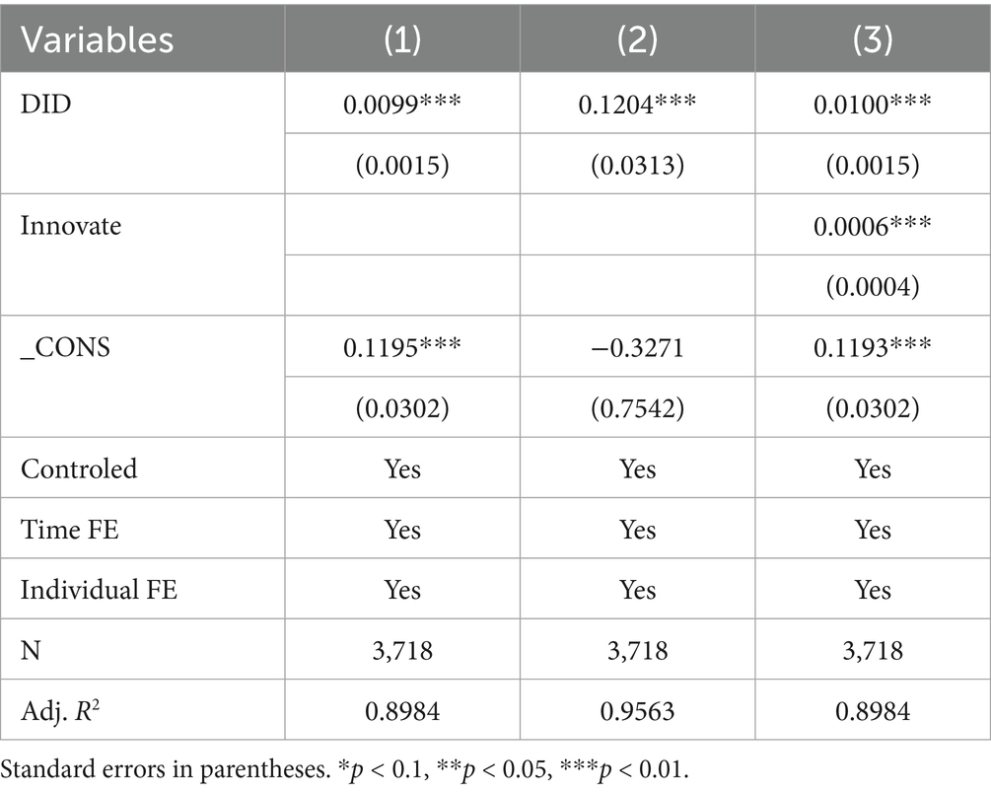Screen dimensions: 991x793
Task: Select the (0.7542) standard error cell
Action: click(x=637, y=407)
